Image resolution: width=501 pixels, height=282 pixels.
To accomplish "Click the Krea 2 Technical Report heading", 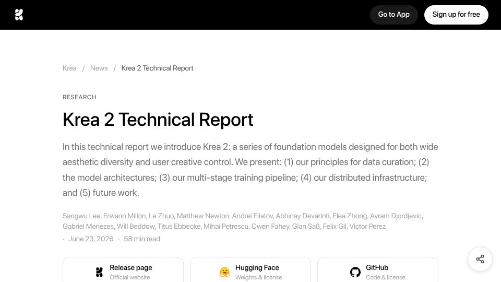I will click(158, 120).
